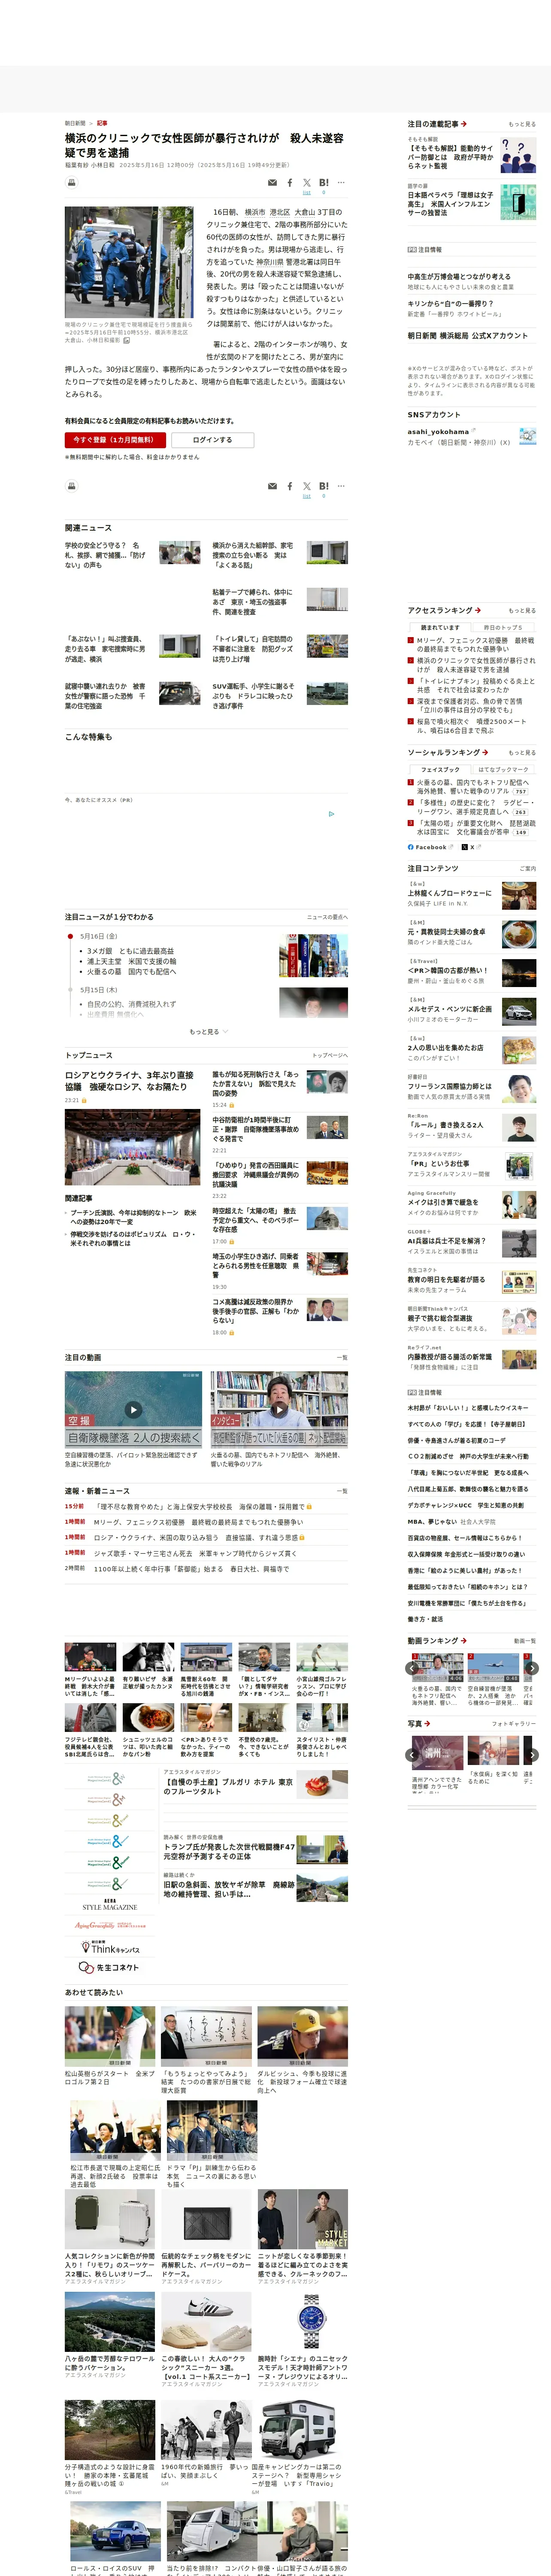Open Facebook link under social ranking
Screen dimensions: 551x2576
[430, 847]
